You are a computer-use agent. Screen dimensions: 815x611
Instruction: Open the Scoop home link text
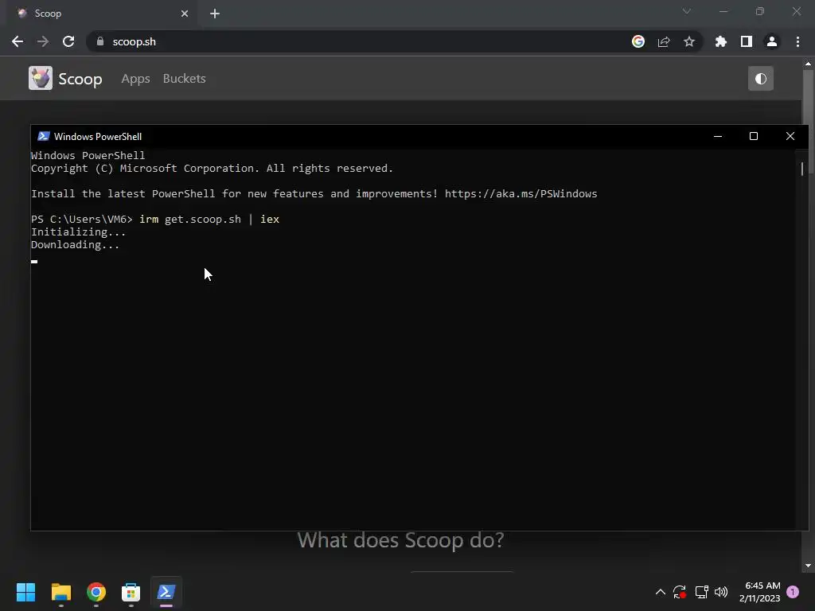[80, 79]
